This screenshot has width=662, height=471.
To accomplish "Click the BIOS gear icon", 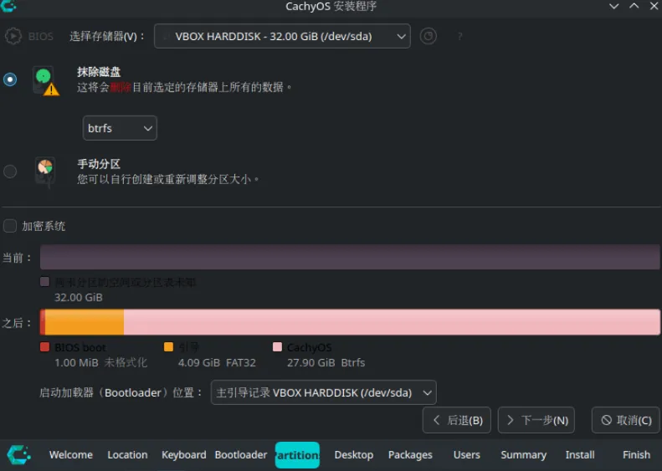I will pos(13,36).
